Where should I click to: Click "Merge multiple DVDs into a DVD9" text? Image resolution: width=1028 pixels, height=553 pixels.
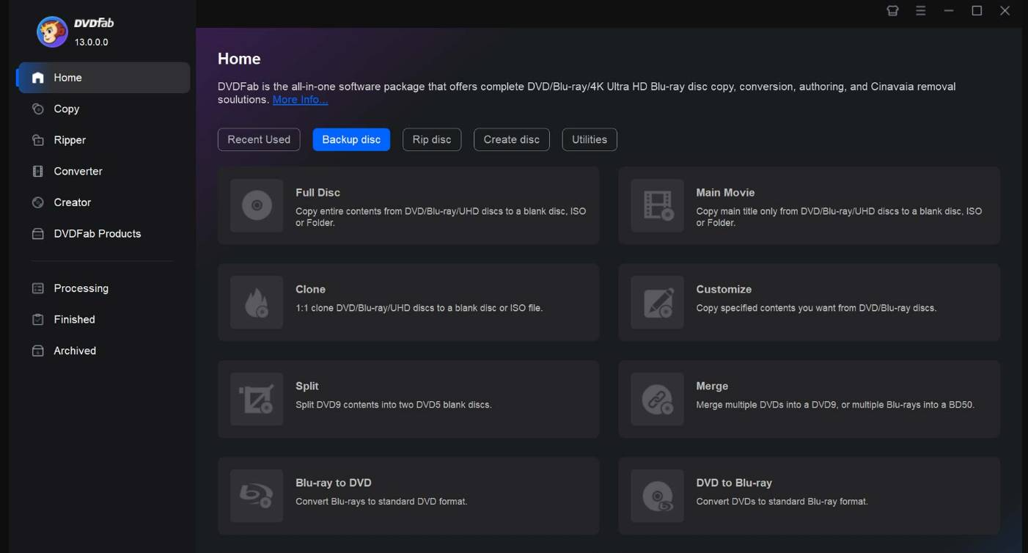(x=835, y=405)
